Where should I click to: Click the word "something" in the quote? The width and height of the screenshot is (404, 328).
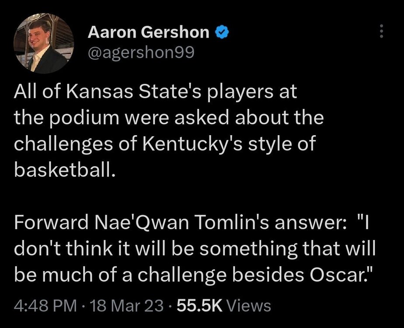tap(248, 249)
